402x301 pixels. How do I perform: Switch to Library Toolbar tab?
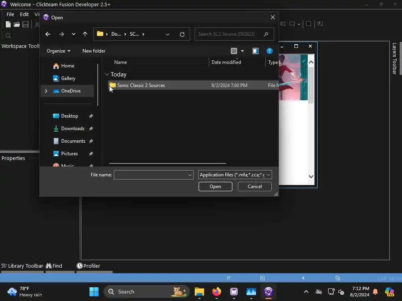point(22,266)
